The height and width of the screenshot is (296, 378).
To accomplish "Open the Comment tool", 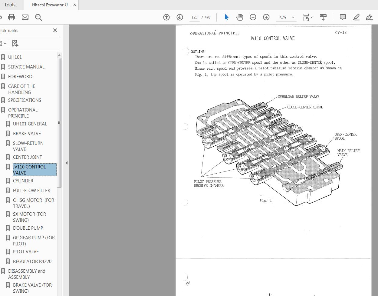I will pos(342,17).
